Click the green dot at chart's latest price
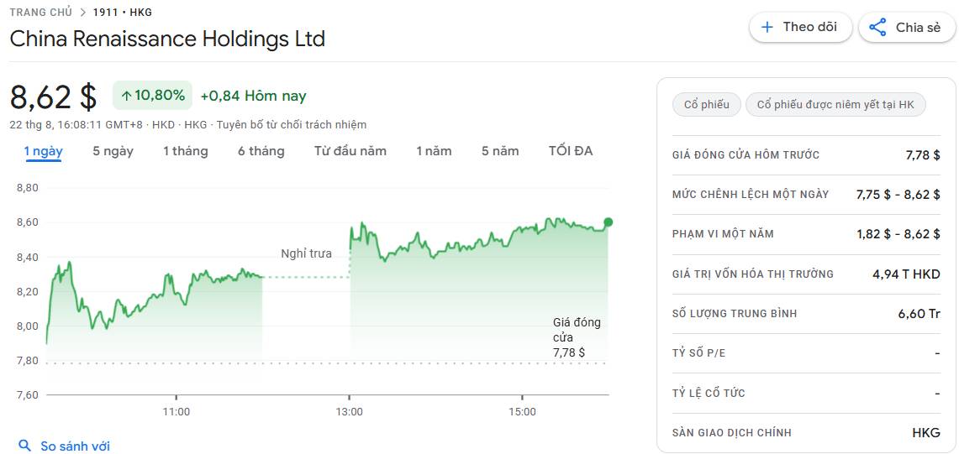The image size is (959, 454). [608, 222]
